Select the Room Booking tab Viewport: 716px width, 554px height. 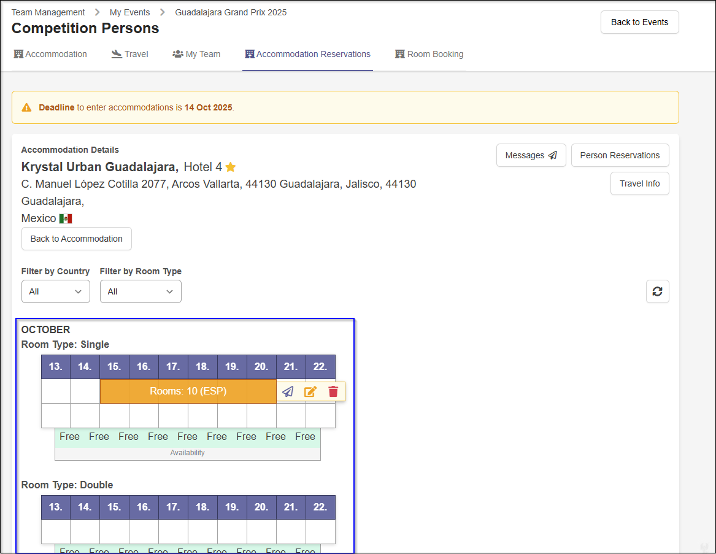(429, 54)
